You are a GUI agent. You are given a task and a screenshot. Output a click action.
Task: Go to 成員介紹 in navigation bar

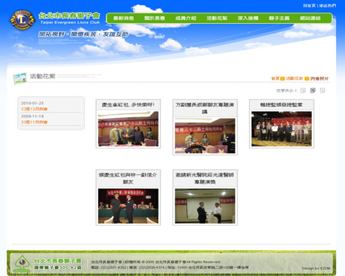pyautogui.click(x=186, y=18)
